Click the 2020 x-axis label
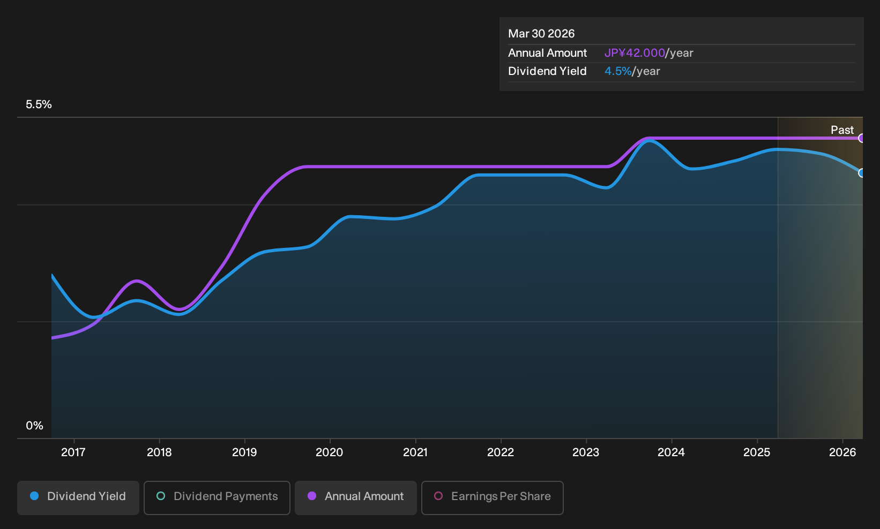The height and width of the screenshot is (529, 880). tap(330, 452)
